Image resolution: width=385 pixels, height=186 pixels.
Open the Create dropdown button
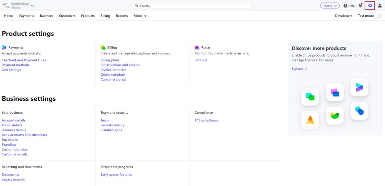(330, 6)
